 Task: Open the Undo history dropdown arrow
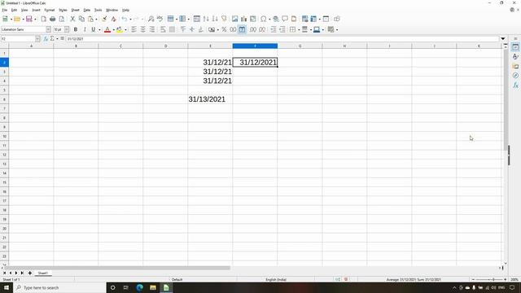pos(130,19)
